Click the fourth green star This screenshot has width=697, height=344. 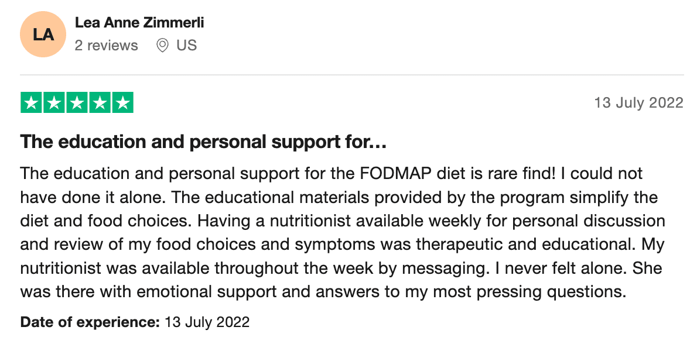click(100, 102)
